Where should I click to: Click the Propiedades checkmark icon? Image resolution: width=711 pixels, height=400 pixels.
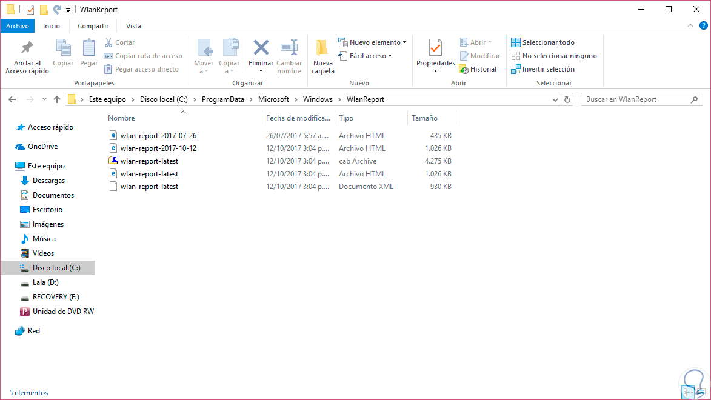click(x=435, y=48)
